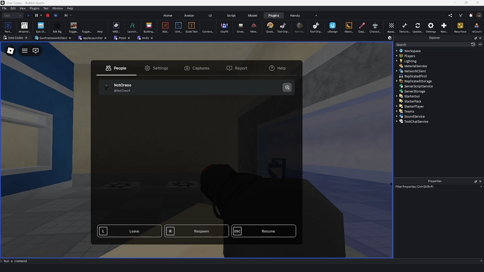
Task: Expand Workspace in the Explorer
Action: pyautogui.click(x=397, y=51)
